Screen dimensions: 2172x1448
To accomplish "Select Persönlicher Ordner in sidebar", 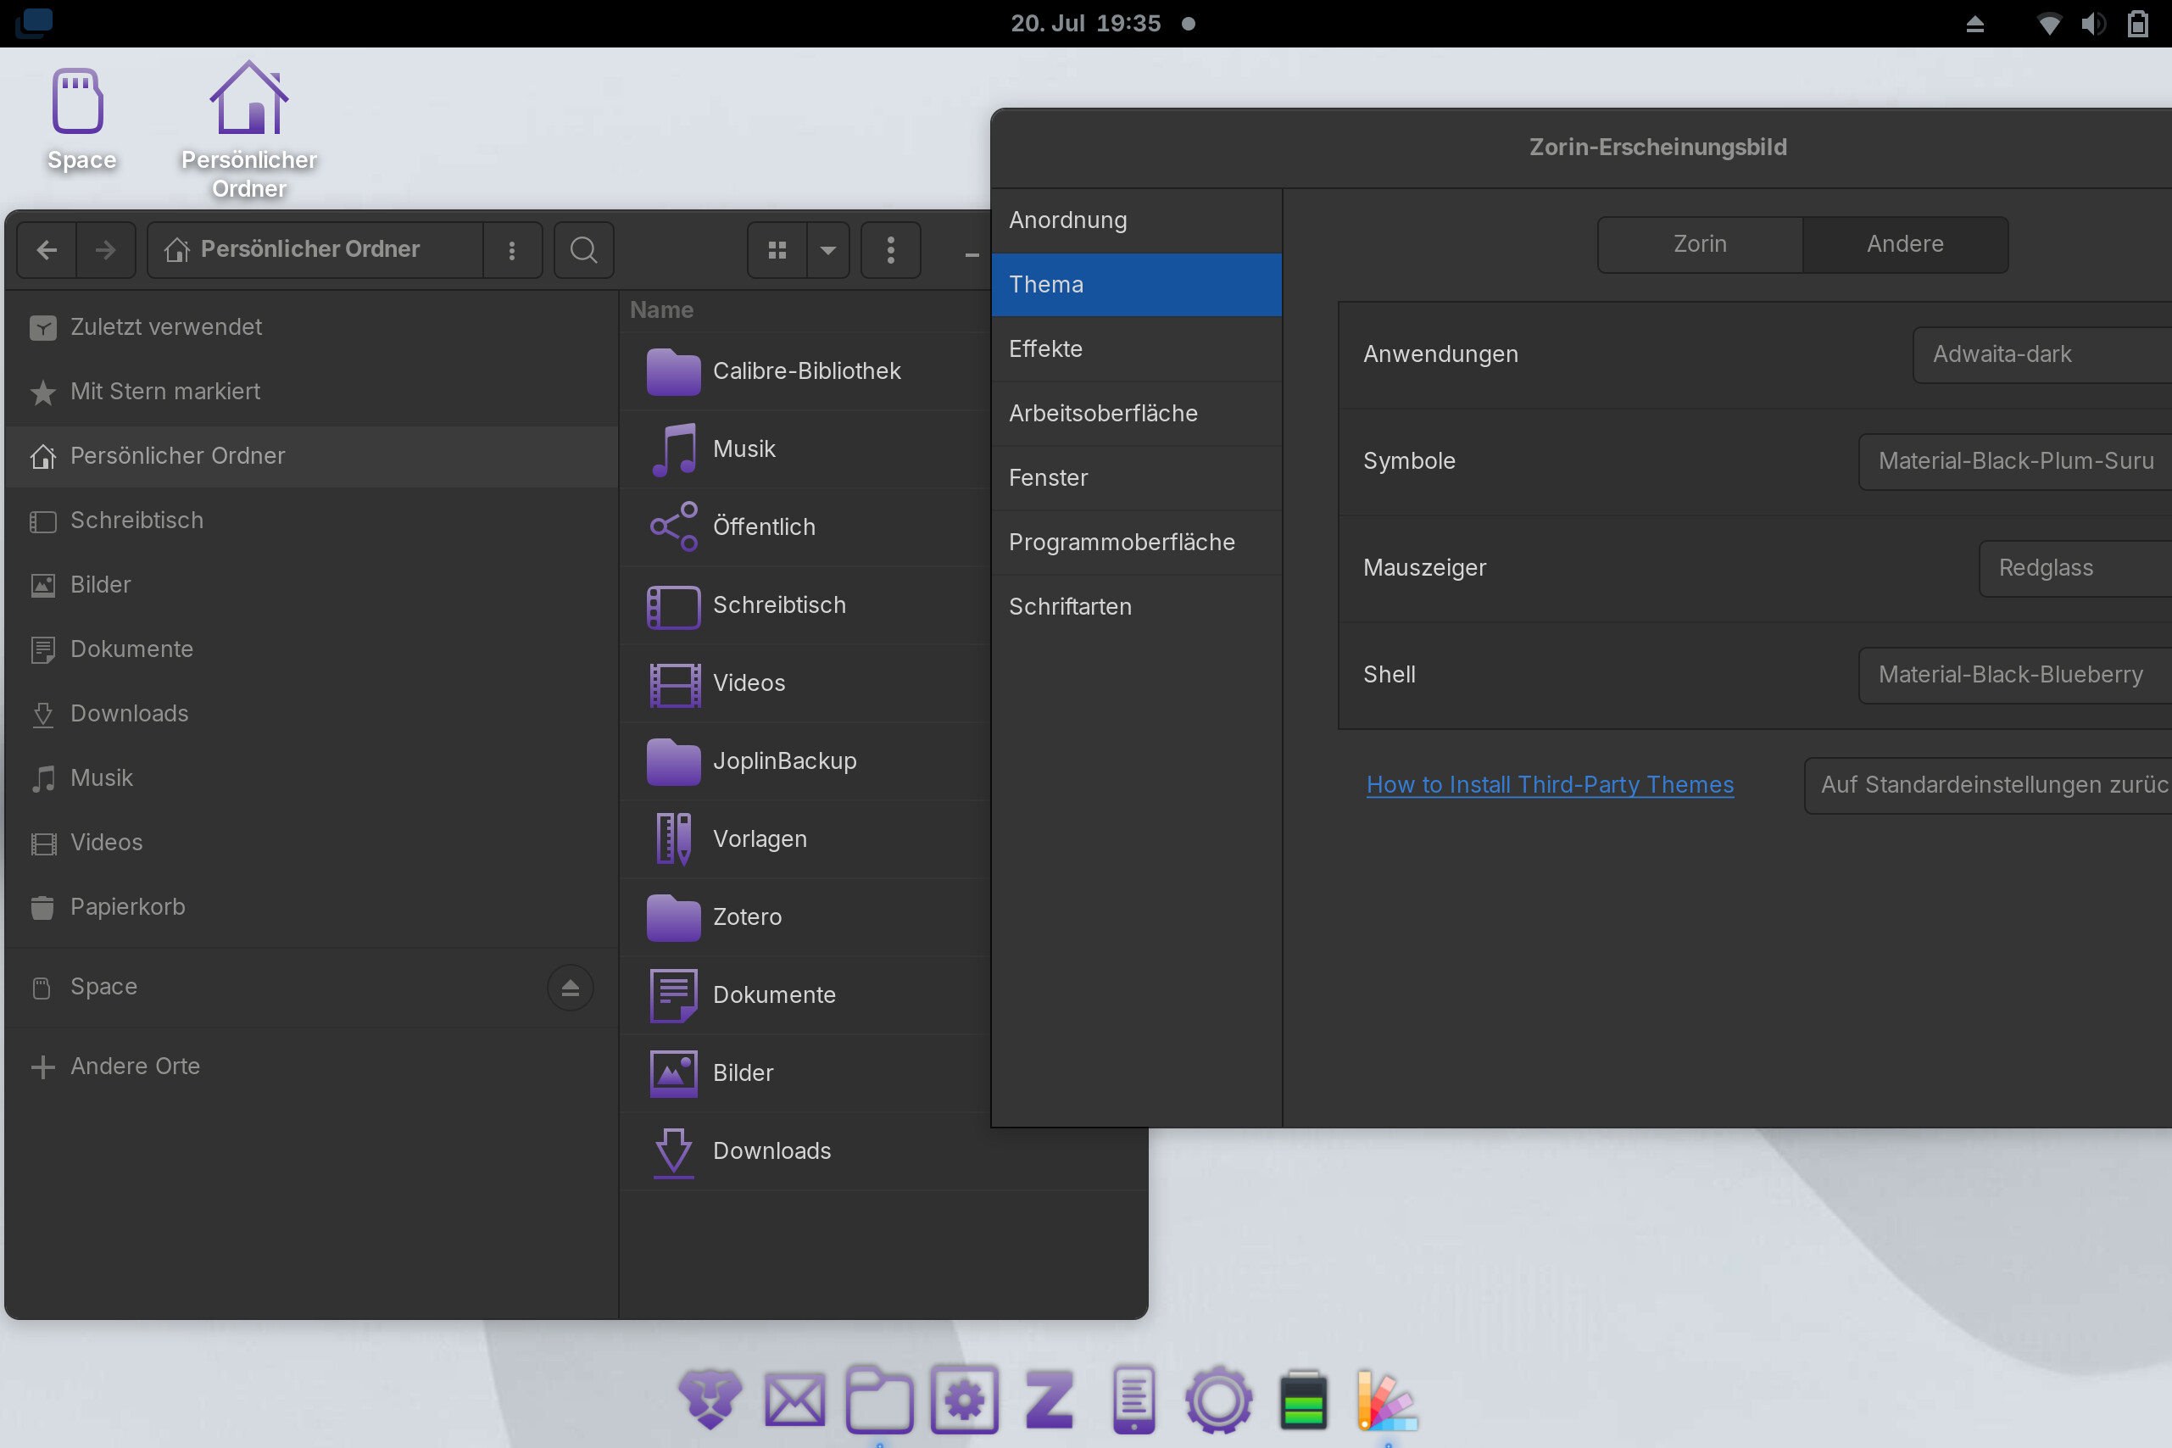I will 311,456.
